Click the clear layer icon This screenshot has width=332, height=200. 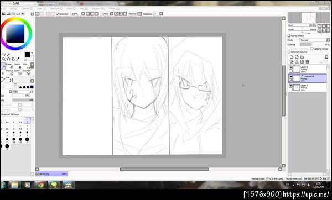pyautogui.click(x=302, y=62)
